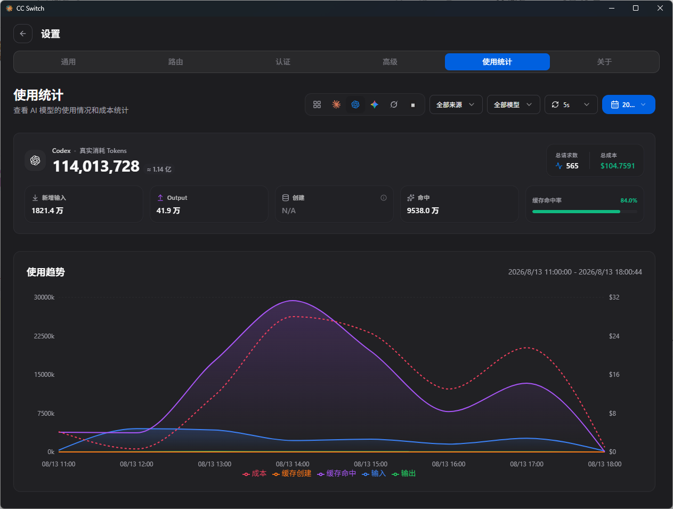Expand the 全部模型 model dropdown
Screen dimensions: 673x509
pyautogui.click(x=514, y=104)
